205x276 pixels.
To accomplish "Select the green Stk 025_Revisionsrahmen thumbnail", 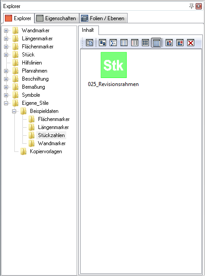I will pyautogui.click(x=113, y=65).
